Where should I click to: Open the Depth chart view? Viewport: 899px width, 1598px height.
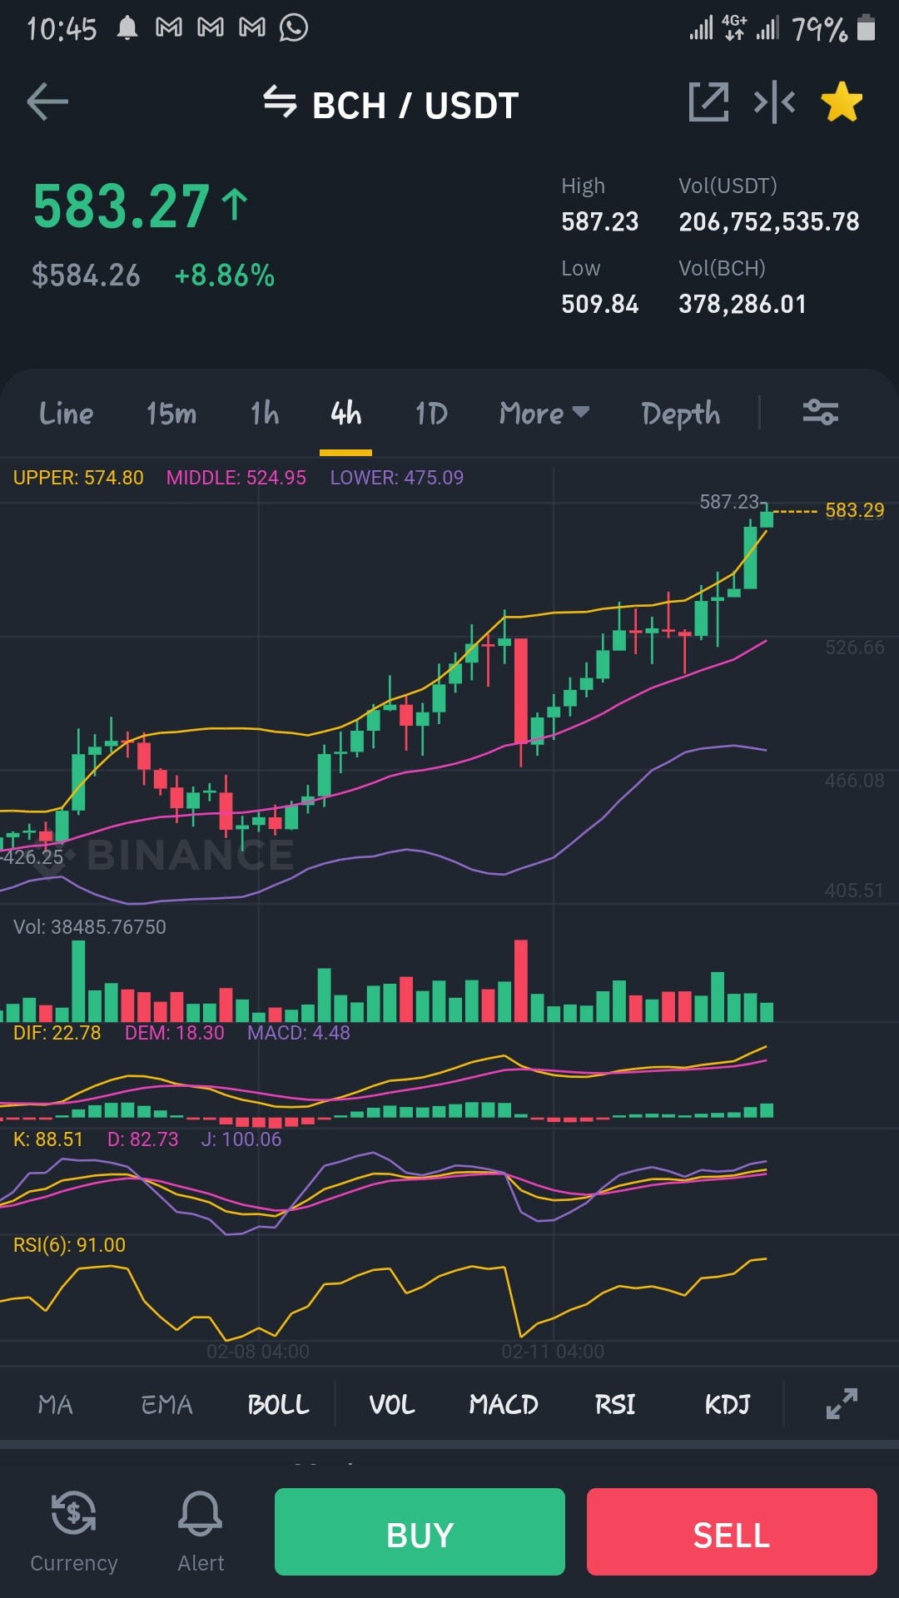681,413
